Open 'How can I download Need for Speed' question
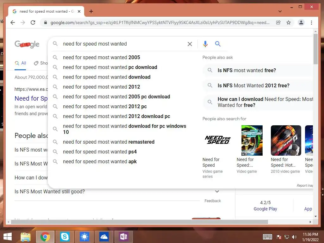This screenshot has height=243, width=324. tap(258, 102)
